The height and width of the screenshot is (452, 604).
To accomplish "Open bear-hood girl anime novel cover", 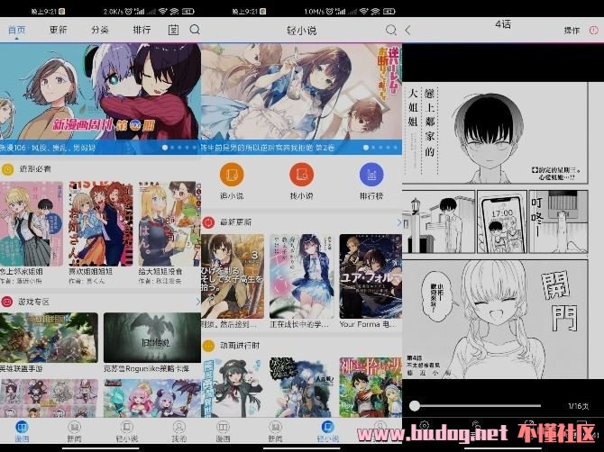I will pyautogui.click(x=233, y=387).
